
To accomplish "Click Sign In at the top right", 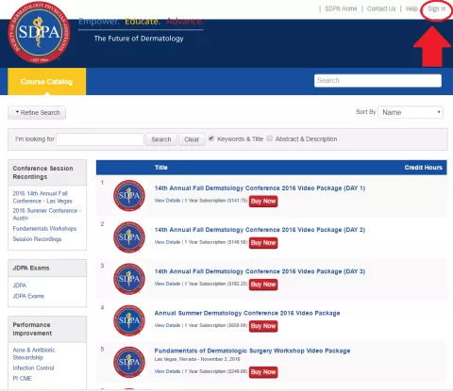I will click(437, 8).
